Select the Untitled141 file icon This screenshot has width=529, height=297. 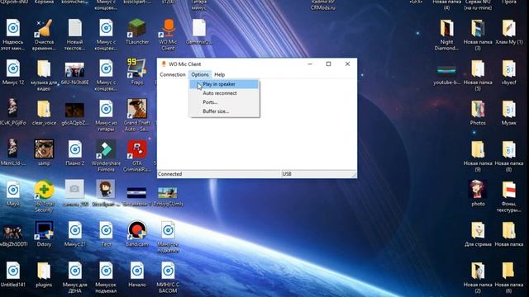(13, 275)
